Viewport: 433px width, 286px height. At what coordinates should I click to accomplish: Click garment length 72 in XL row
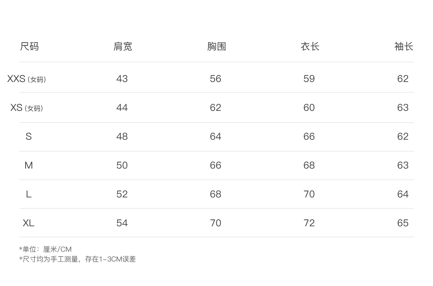pyautogui.click(x=309, y=223)
